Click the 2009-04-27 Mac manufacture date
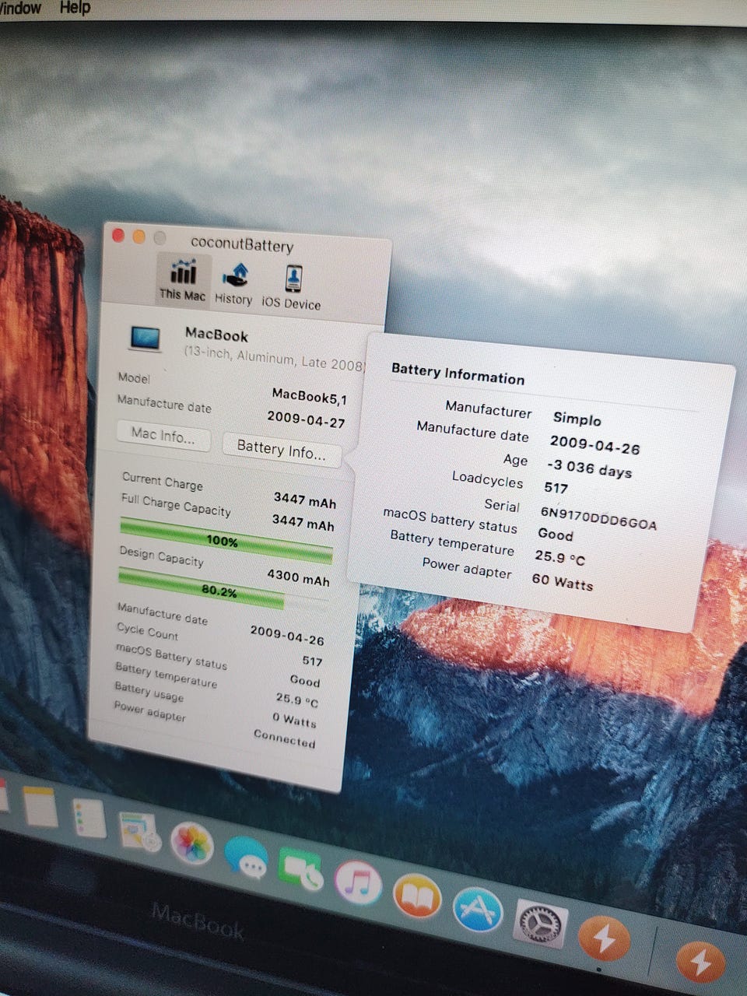The width and height of the screenshot is (747, 996). 306,419
